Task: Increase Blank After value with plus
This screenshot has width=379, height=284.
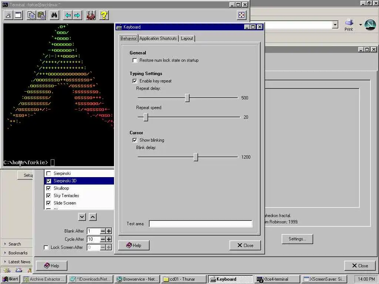Action: tap(109, 231)
